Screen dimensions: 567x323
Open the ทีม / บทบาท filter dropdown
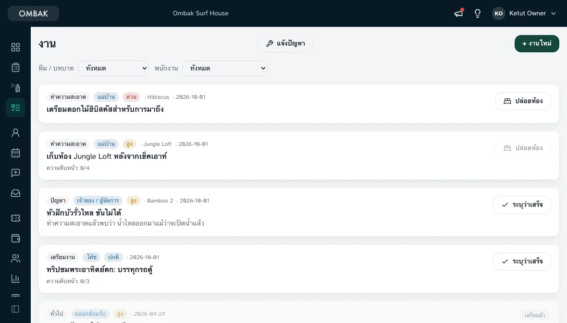113,68
